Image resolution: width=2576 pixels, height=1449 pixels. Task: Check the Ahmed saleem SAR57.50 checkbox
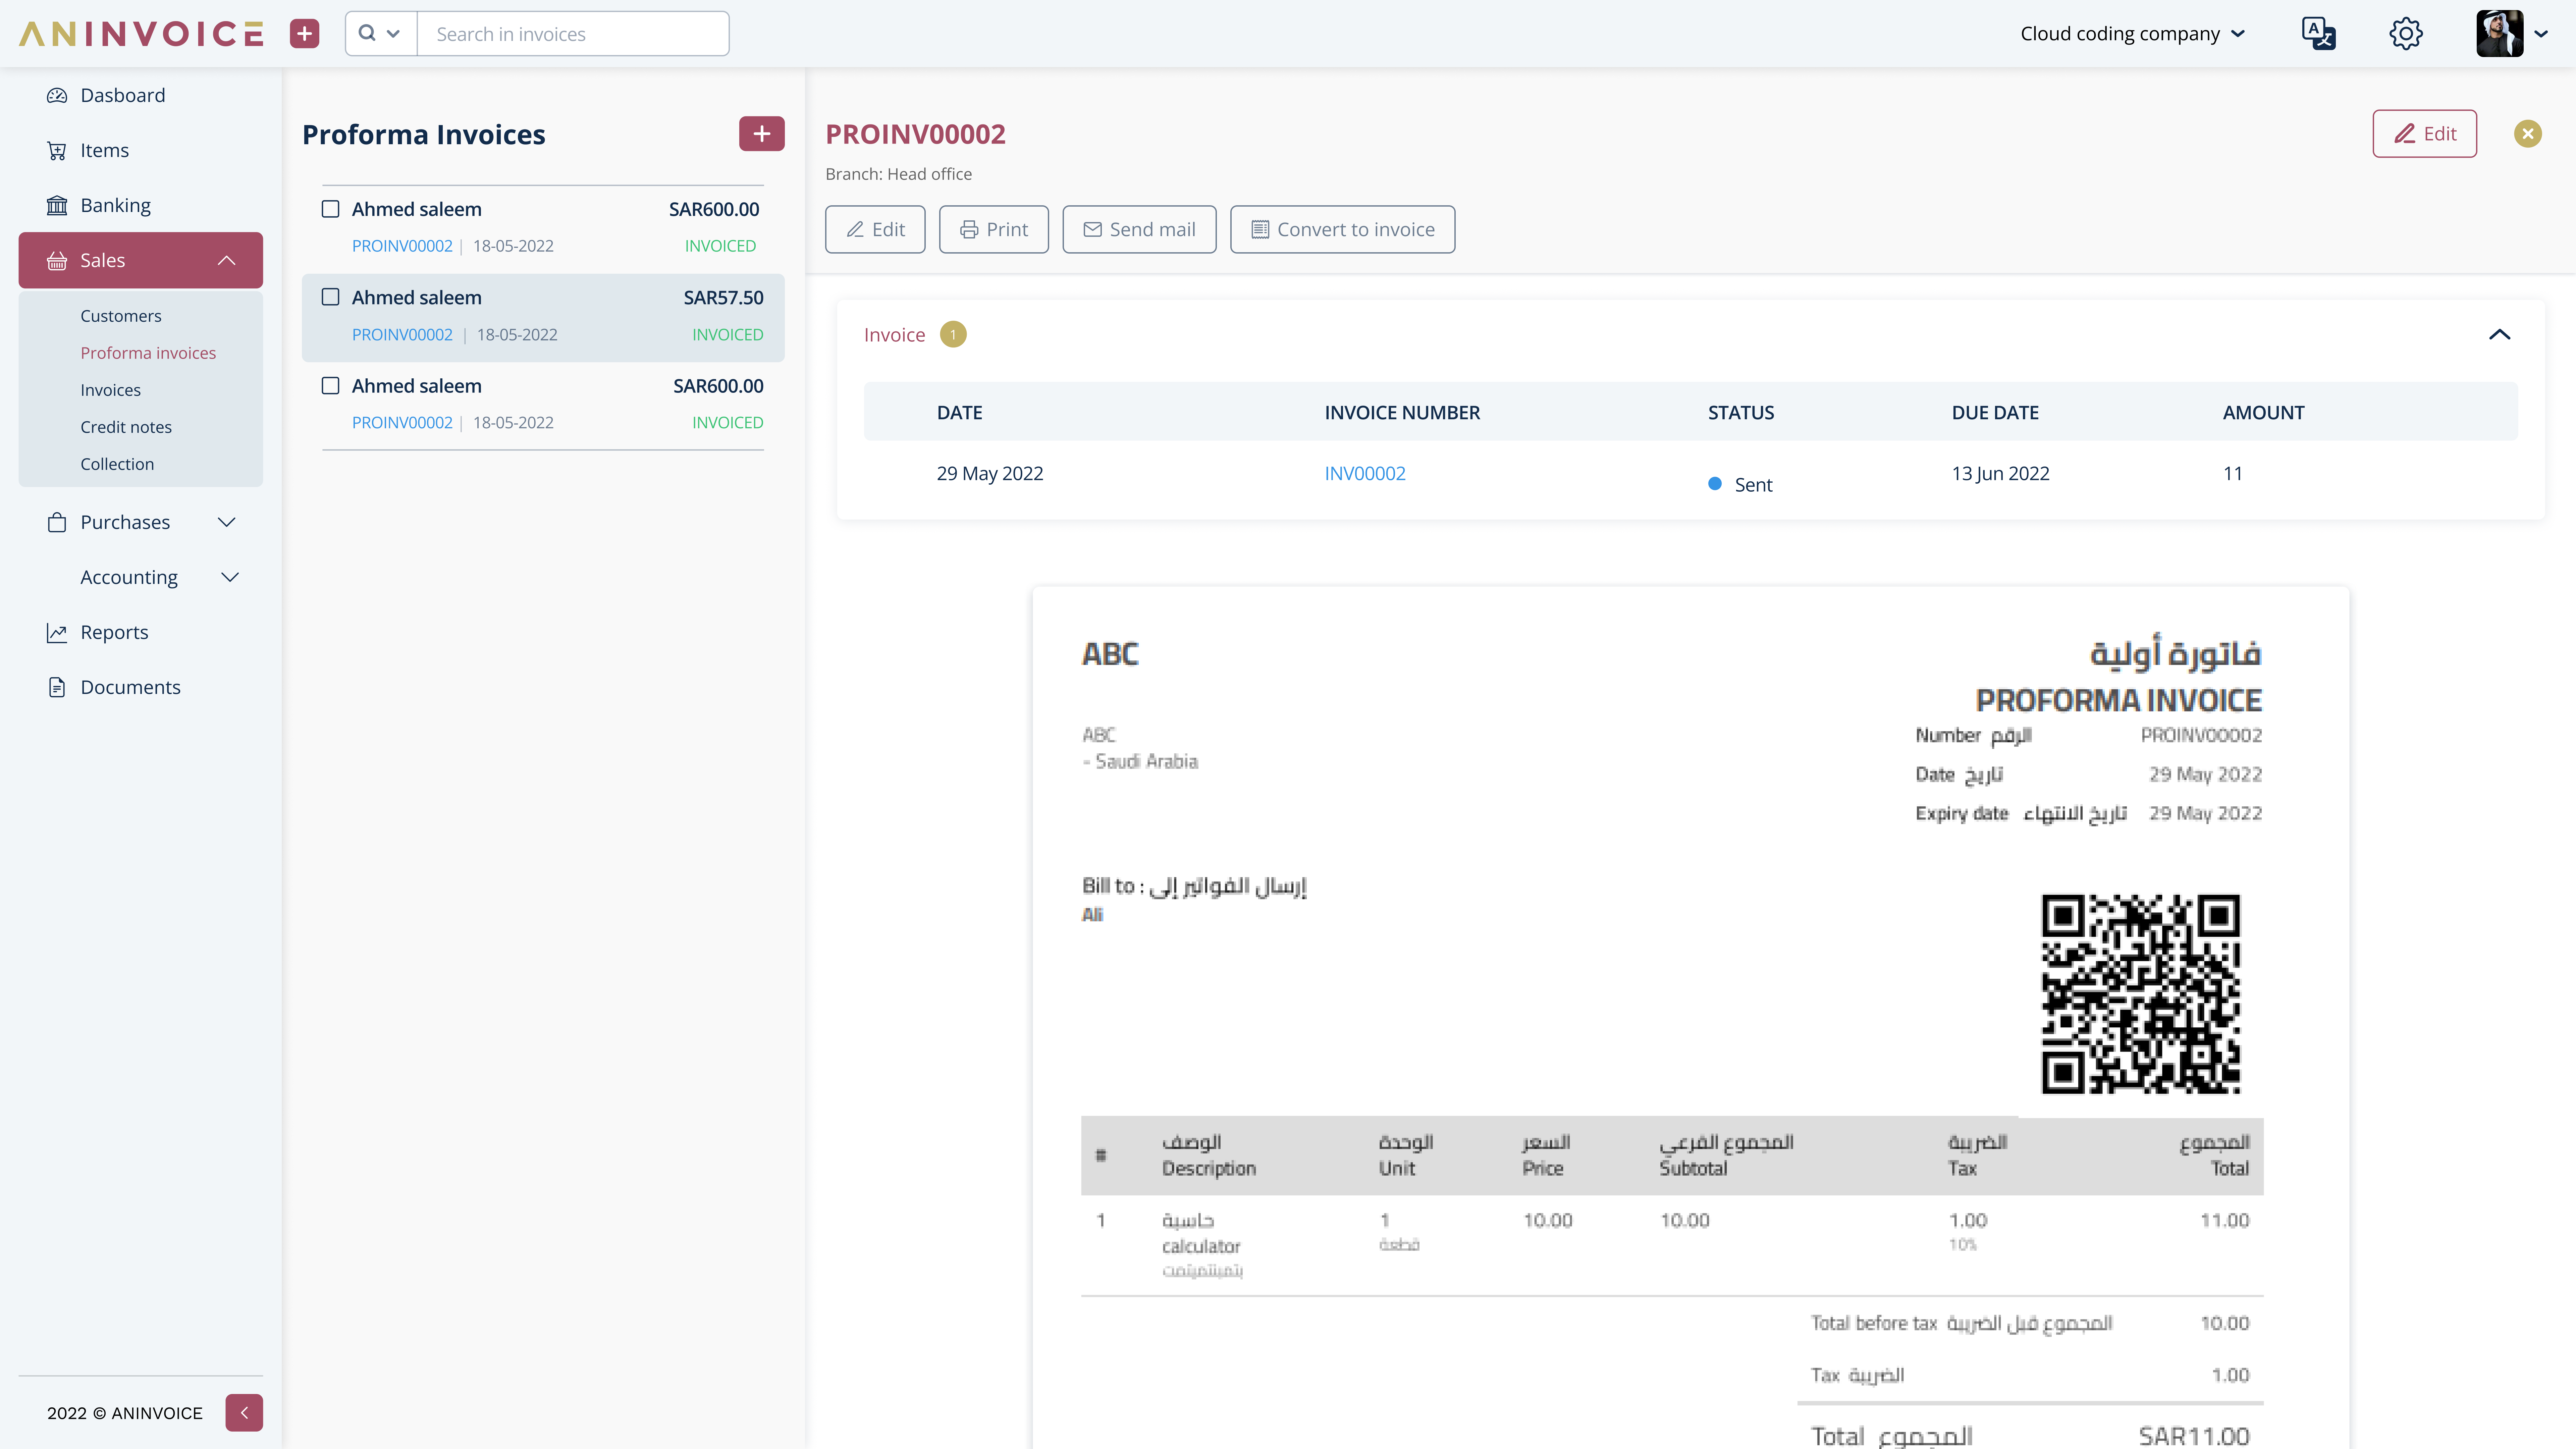tap(330, 297)
